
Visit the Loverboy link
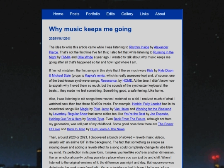[x=60, y=114]
